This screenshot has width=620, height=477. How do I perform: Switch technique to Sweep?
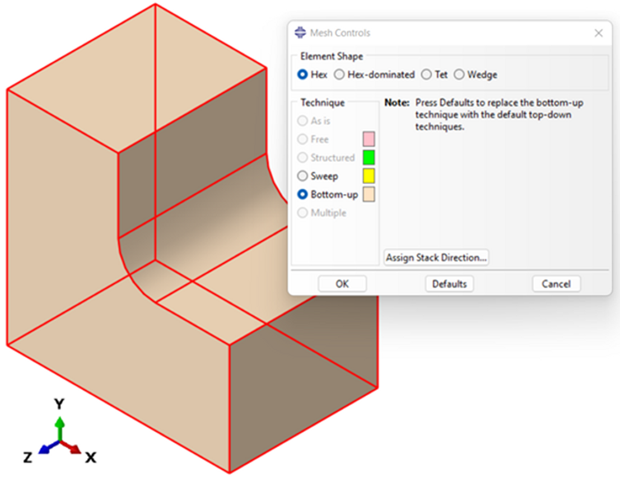pyautogui.click(x=303, y=176)
